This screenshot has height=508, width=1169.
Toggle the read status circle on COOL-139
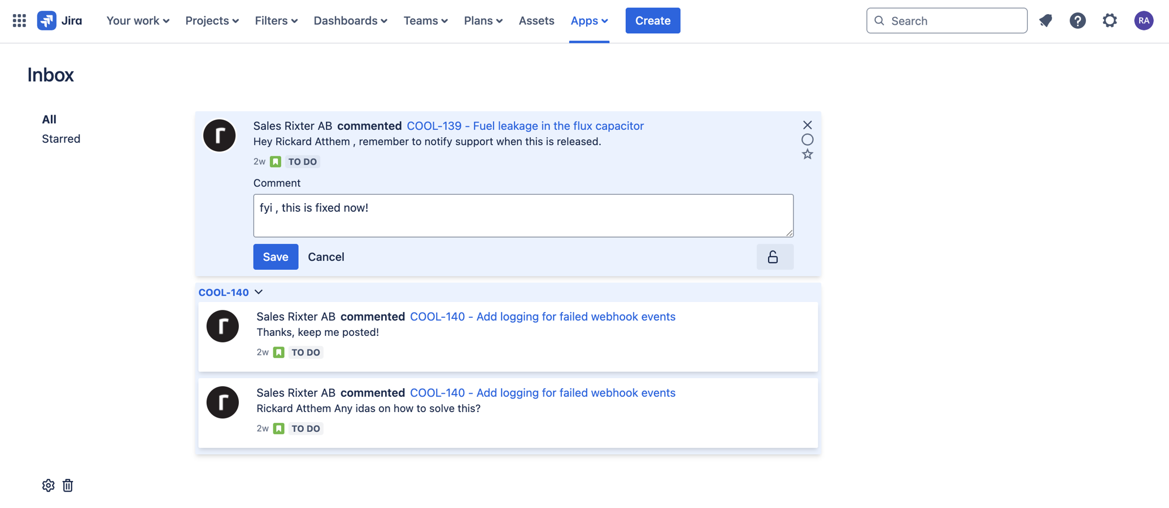coord(807,139)
